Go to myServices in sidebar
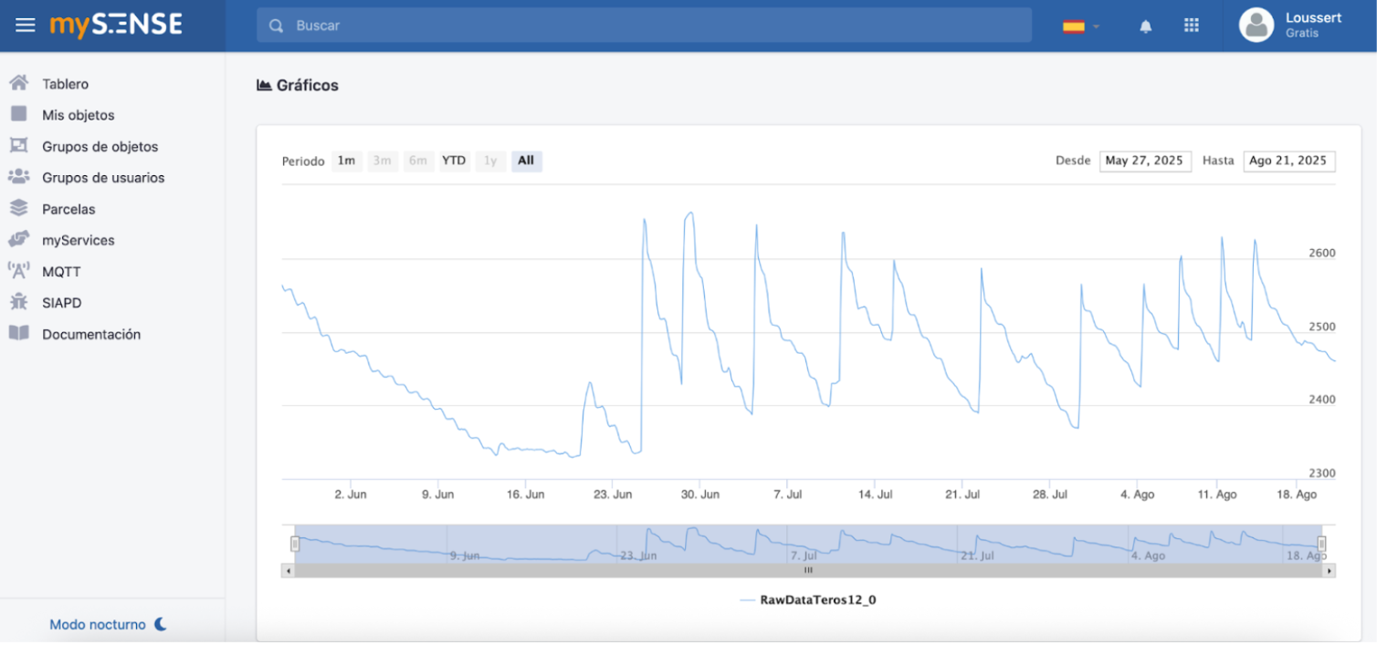The width and height of the screenshot is (1377, 645). (x=79, y=241)
